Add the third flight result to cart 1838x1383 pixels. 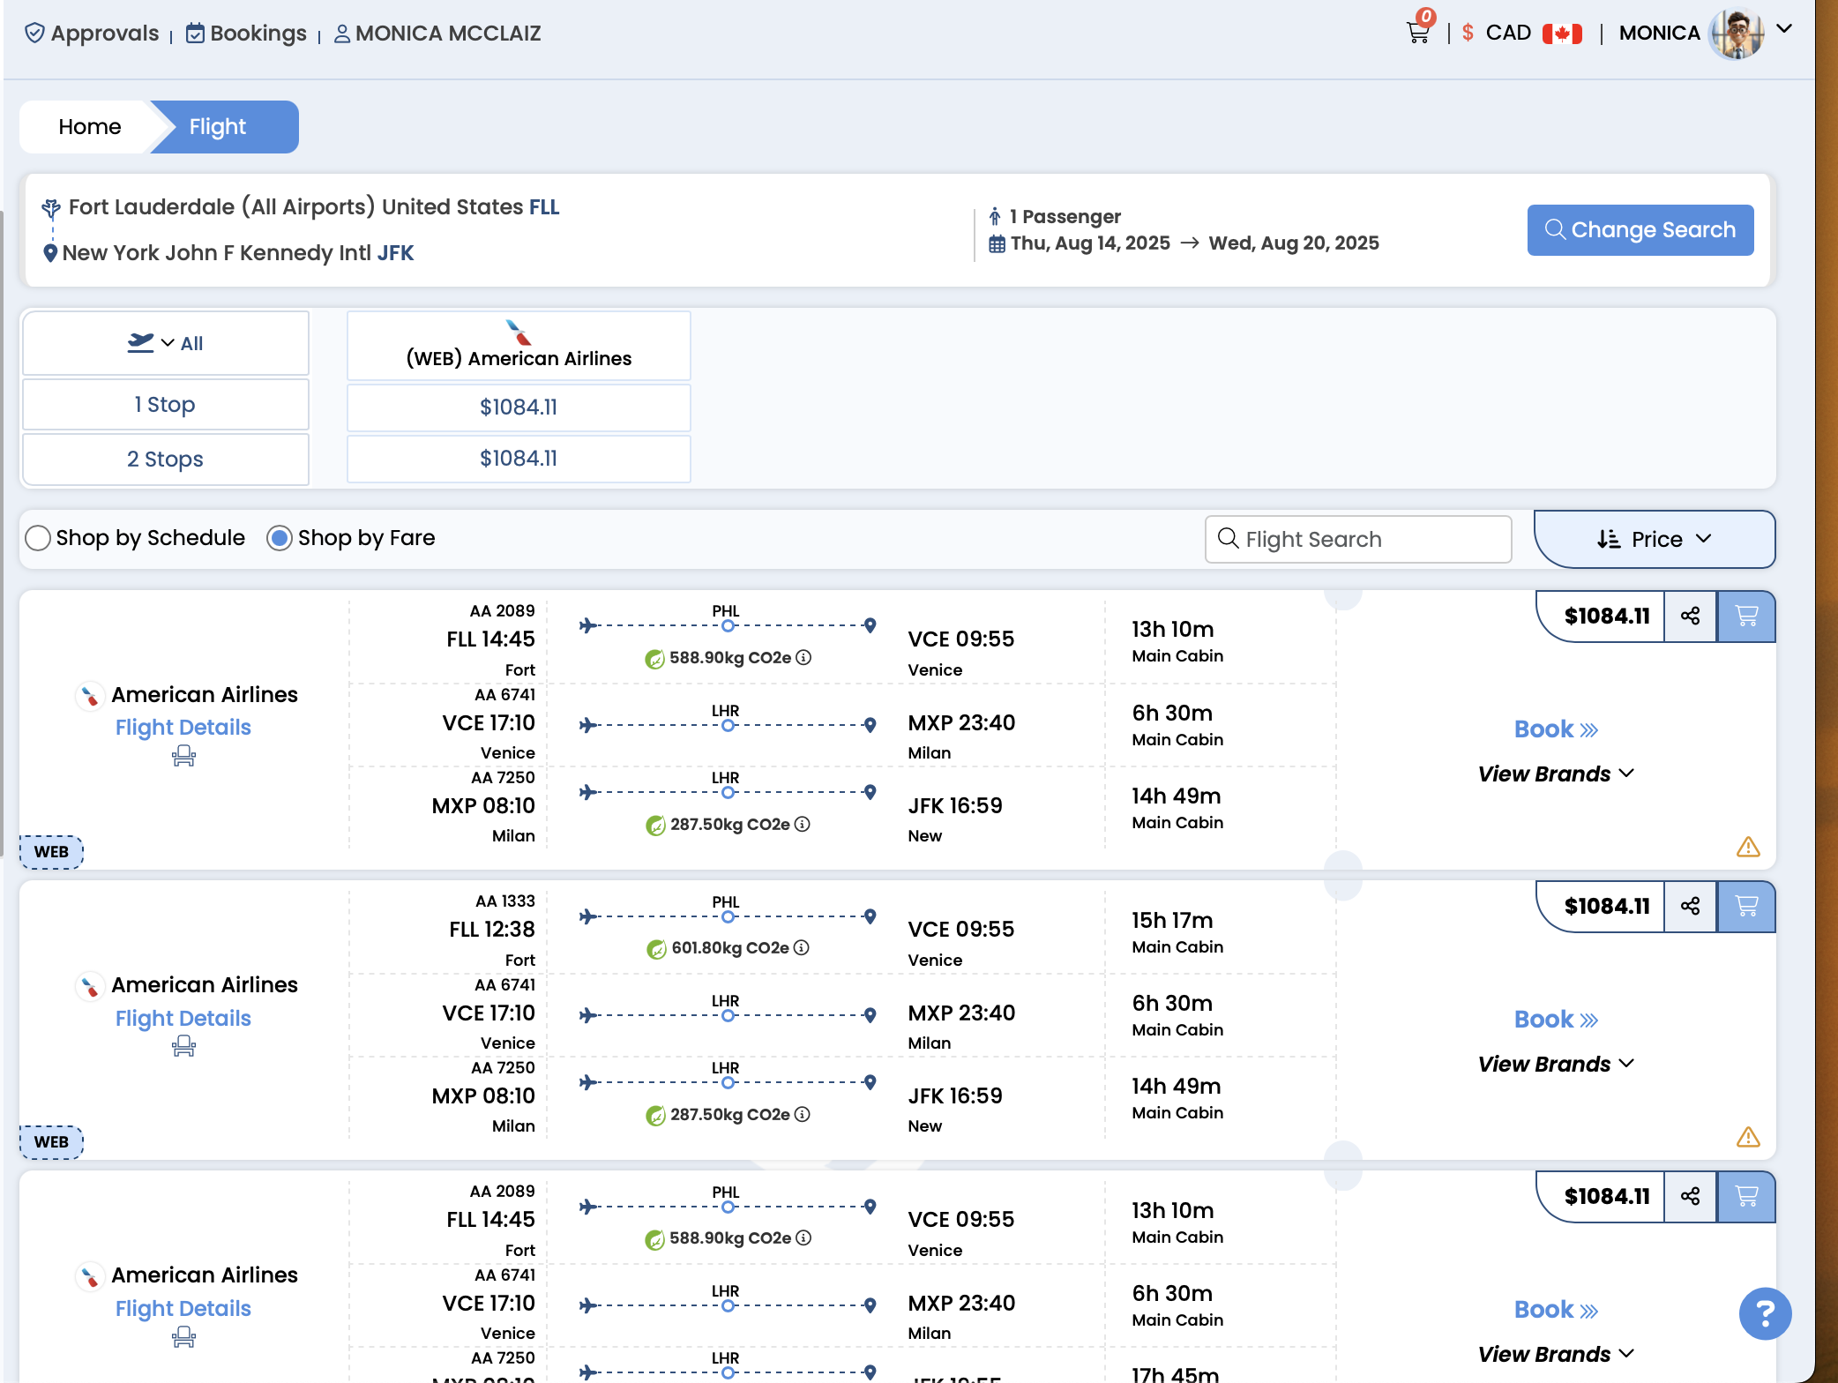1746,1196
